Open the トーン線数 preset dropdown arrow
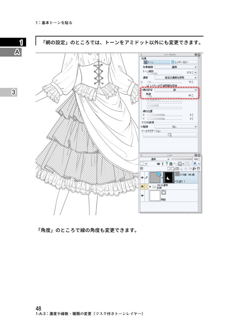239x336 pixels. 195,73
